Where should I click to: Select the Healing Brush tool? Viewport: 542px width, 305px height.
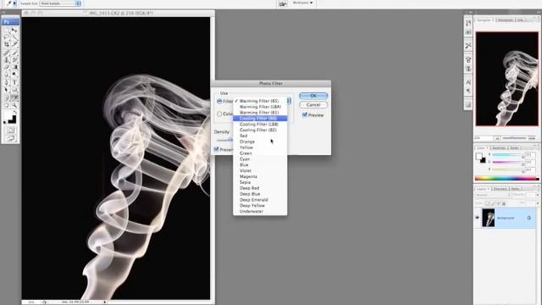pyautogui.click(x=7, y=53)
